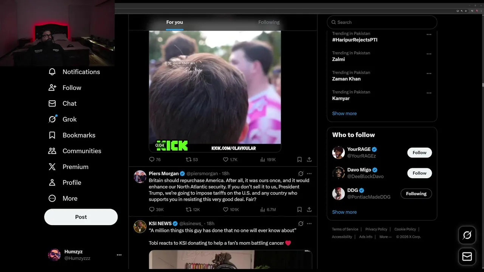Open floating Messages envelope button
Screen dimensions: 484x272
pos(467,257)
